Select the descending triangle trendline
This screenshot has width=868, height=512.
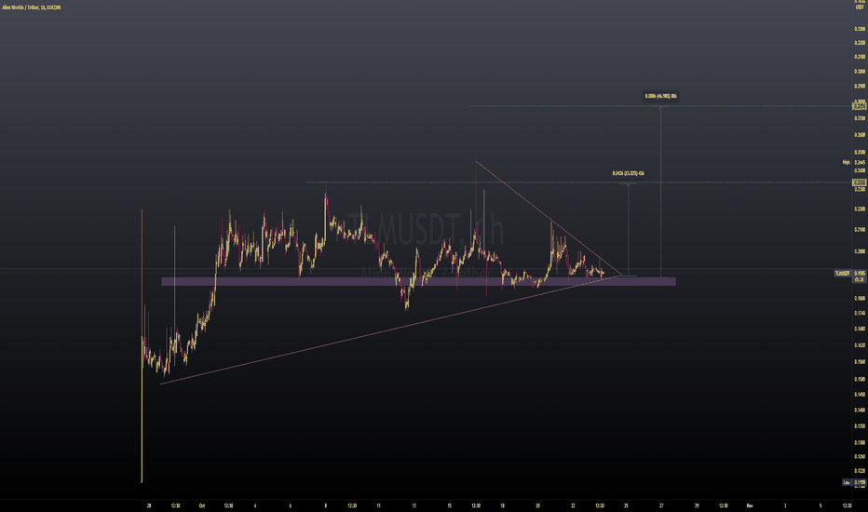coord(548,218)
